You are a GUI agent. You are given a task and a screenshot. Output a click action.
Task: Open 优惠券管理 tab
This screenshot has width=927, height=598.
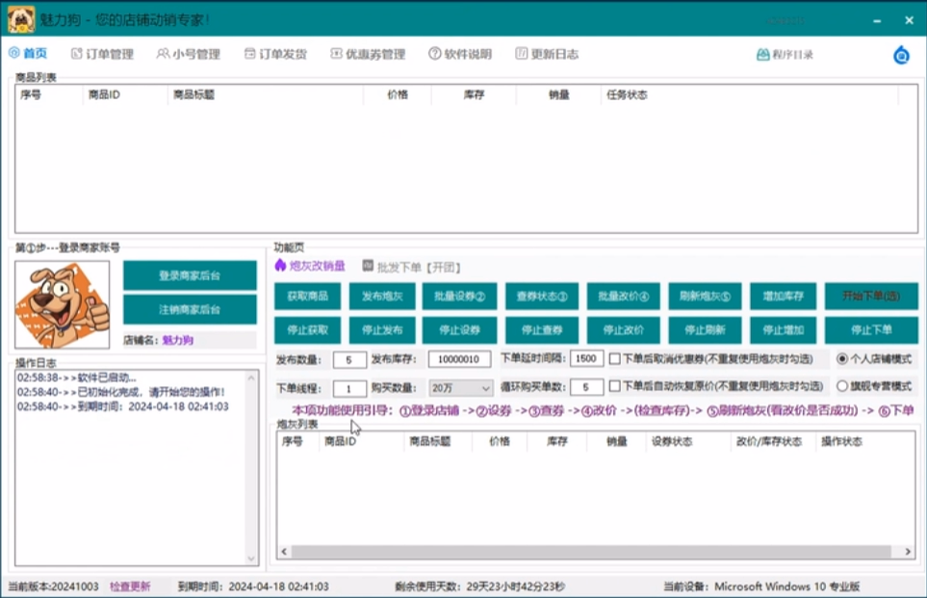368,54
